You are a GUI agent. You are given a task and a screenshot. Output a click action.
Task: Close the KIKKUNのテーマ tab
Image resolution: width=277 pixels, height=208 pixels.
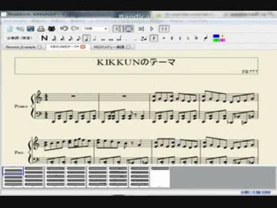tap(83, 47)
